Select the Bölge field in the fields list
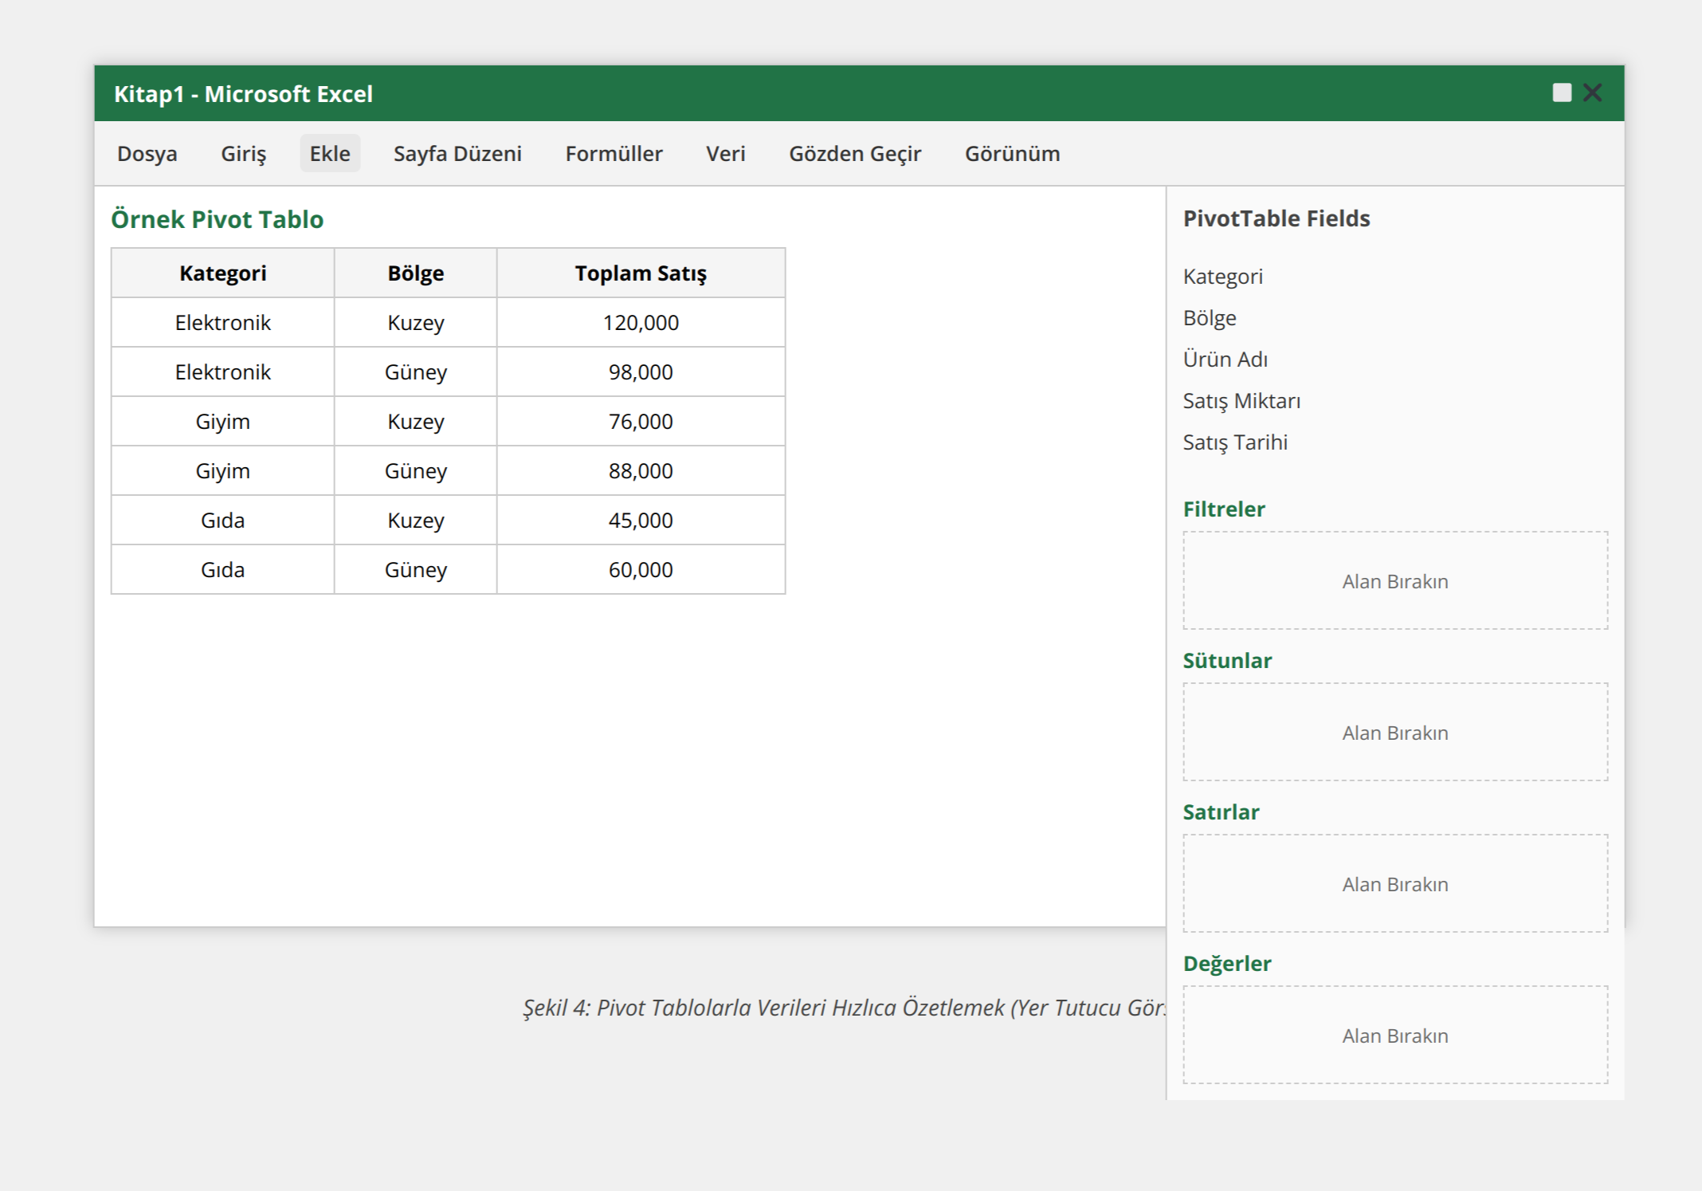Image resolution: width=1702 pixels, height=1191 pixels. [x=1210, y=318]
